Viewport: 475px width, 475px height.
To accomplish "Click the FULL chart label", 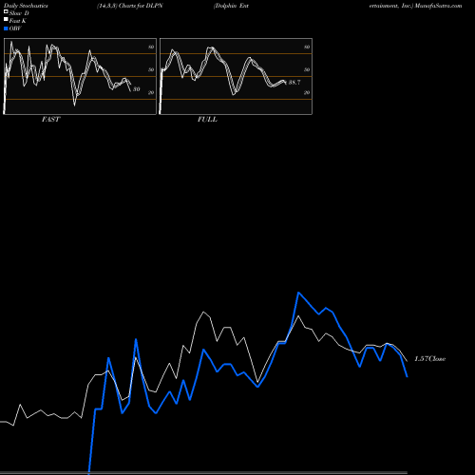I will [x=207, y=120].
